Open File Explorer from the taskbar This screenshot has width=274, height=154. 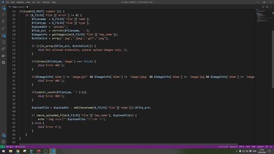[x=11, y=151]
